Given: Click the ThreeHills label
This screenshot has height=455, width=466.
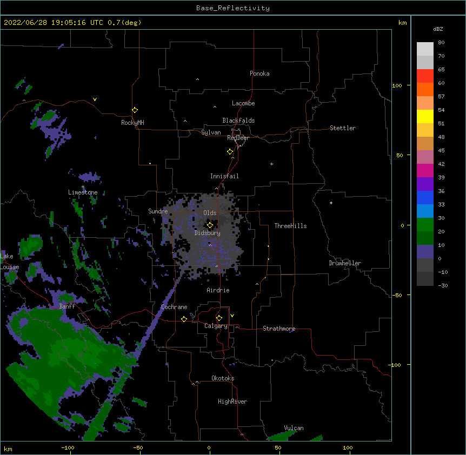Looking at the screenshot, I should [290, 226].
